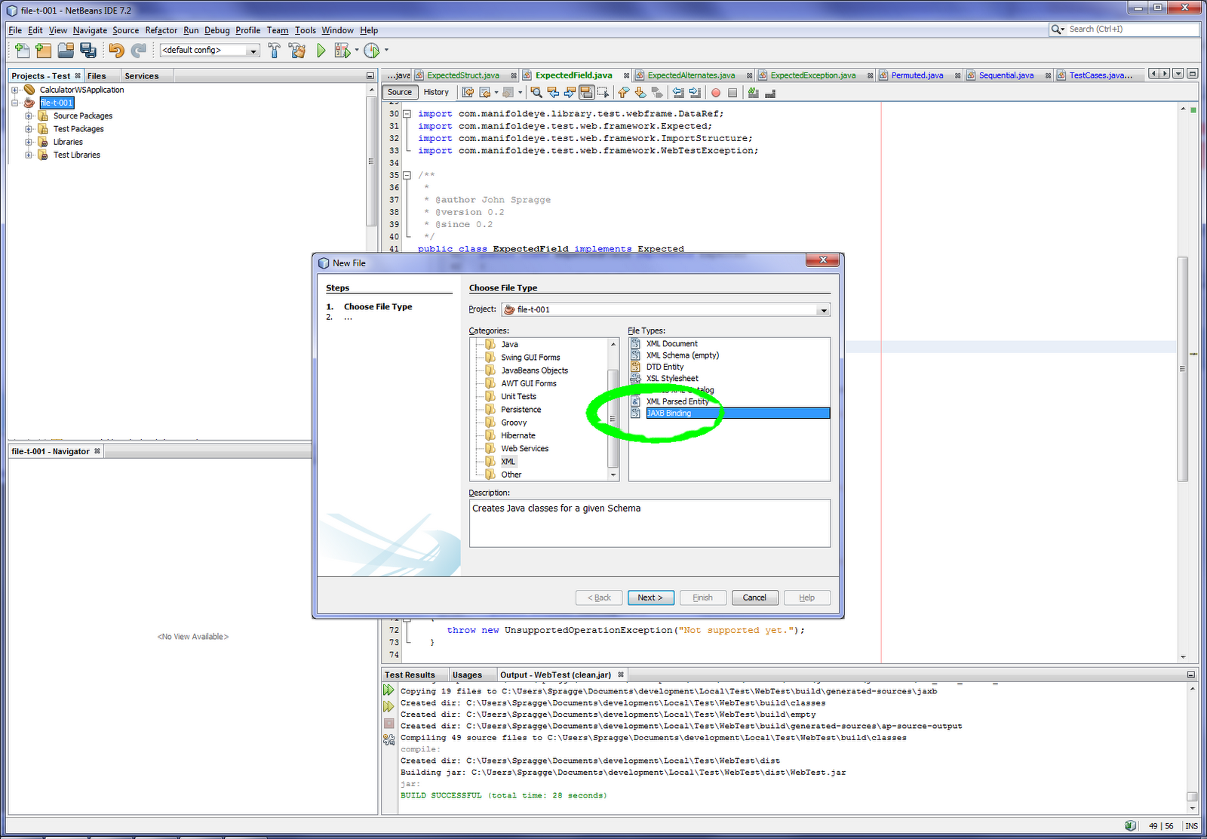Screen dimensions: 1207x839
Task: Open the Debug Project dropdown arrow
Action: pyautogui.click(x=357, y=51)
